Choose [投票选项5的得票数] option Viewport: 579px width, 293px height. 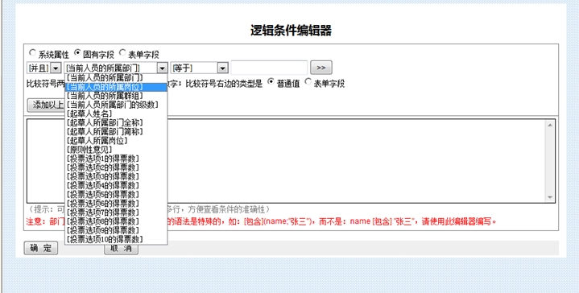[x=116, y=195]
